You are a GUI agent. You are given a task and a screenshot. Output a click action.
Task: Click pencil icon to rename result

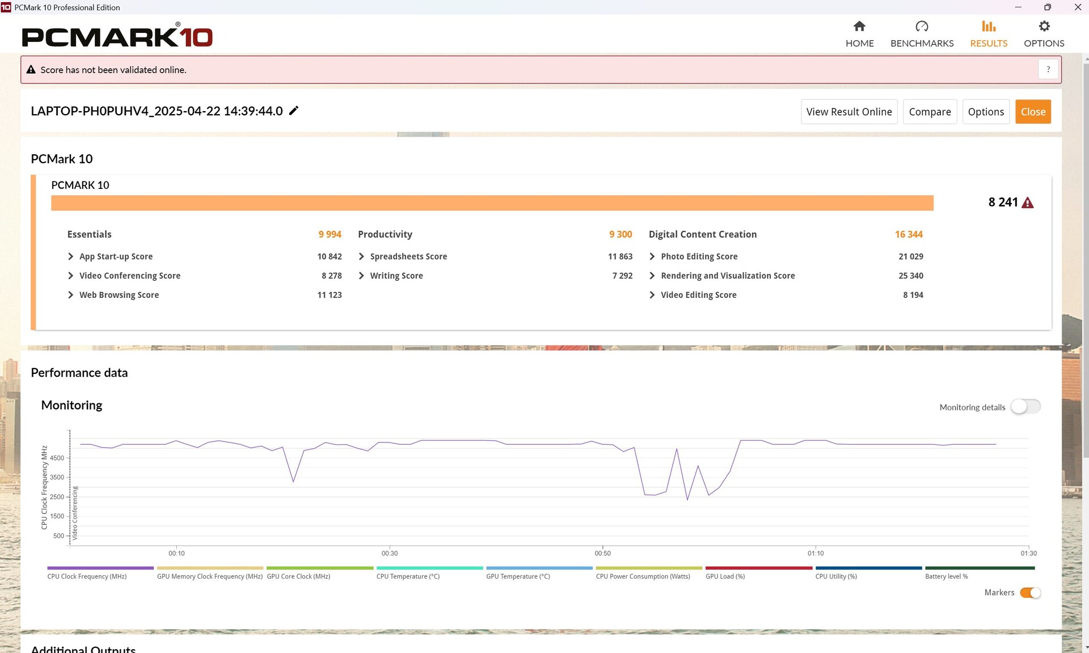pos(294,111)
